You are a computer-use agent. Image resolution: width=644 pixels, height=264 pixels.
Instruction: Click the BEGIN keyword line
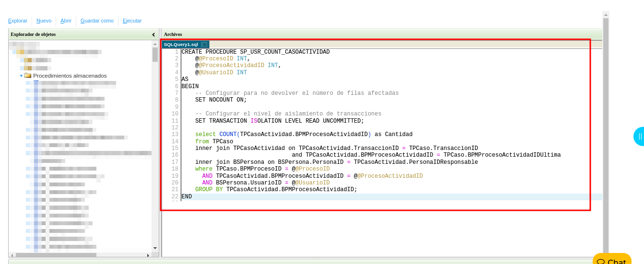click(x=190, y=86)
